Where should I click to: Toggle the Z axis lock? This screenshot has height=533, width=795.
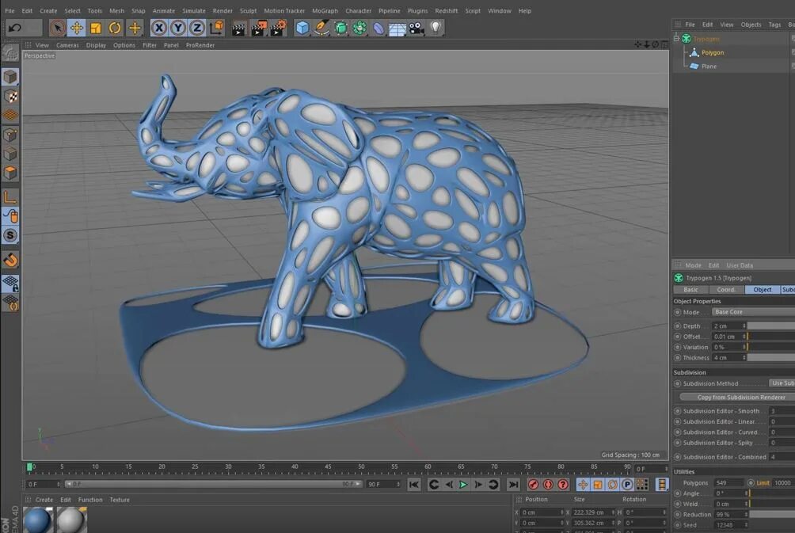[x=197, y=28]
